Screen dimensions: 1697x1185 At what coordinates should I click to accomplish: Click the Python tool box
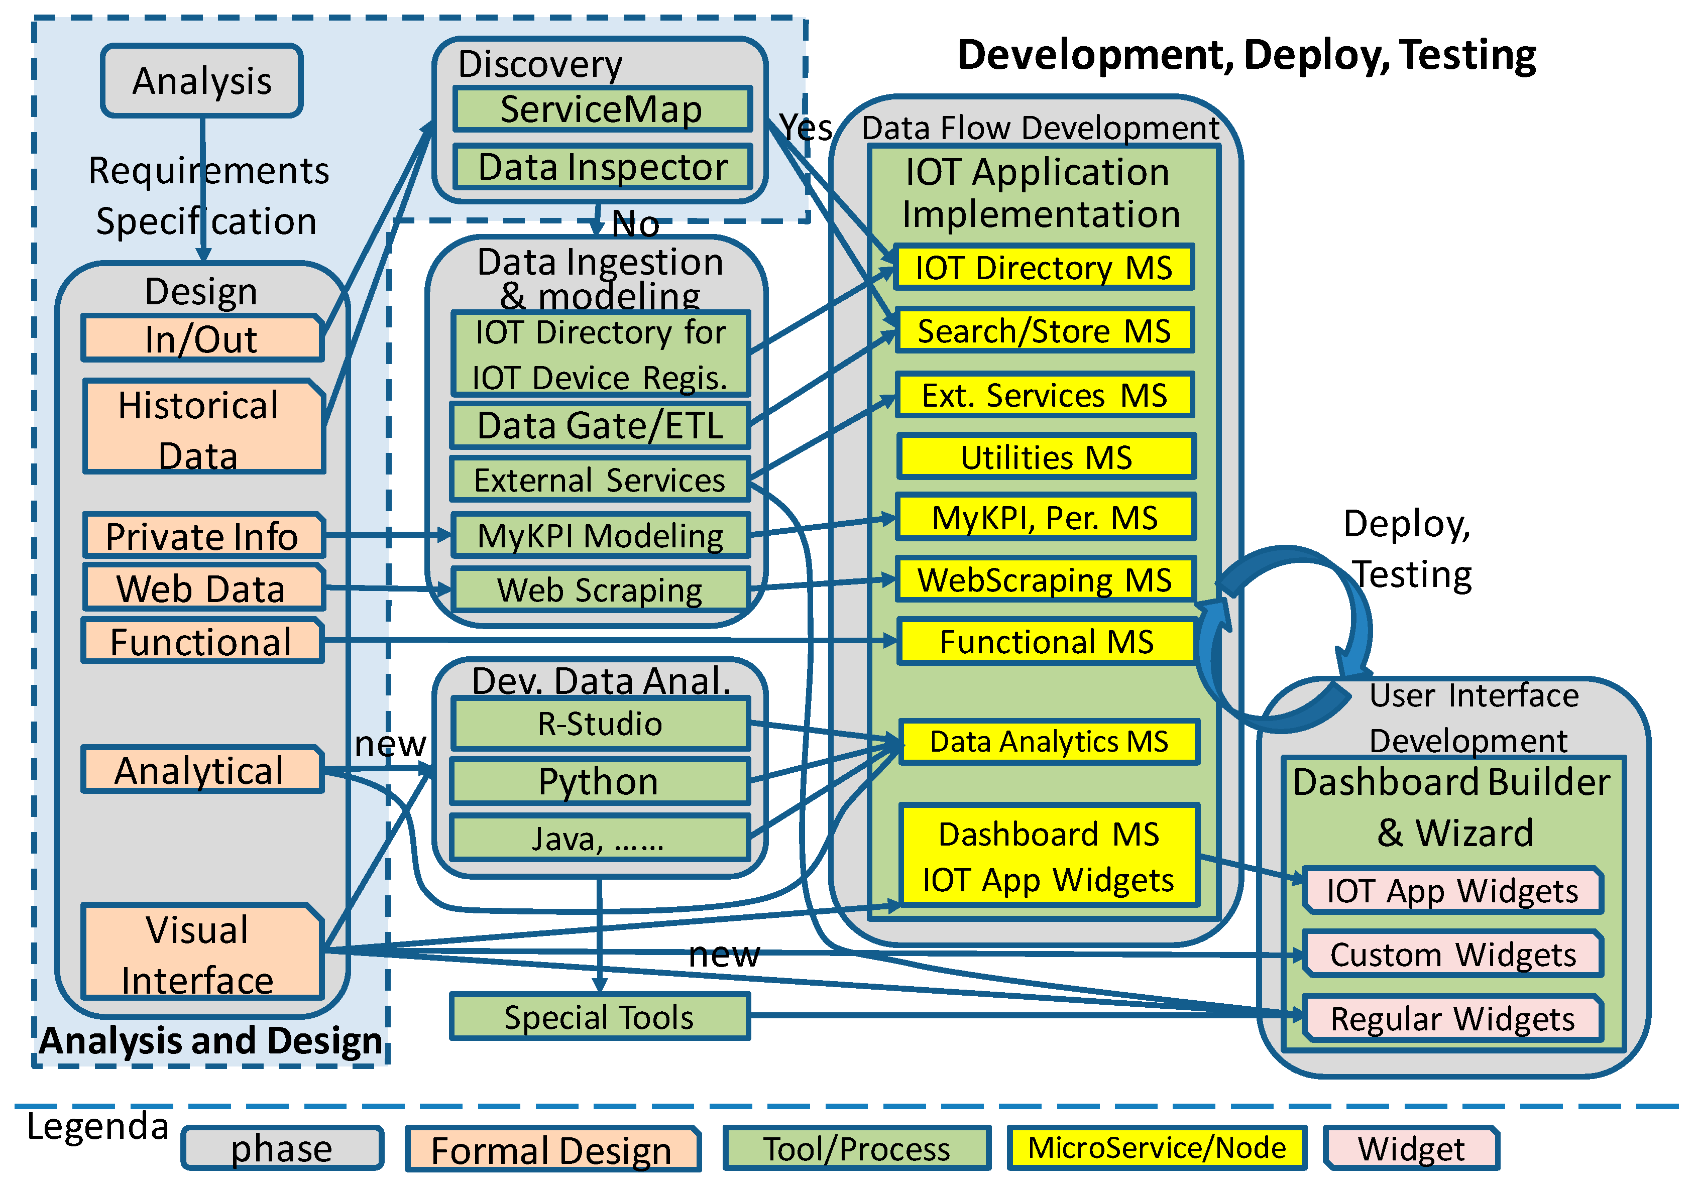coord(600,782)
